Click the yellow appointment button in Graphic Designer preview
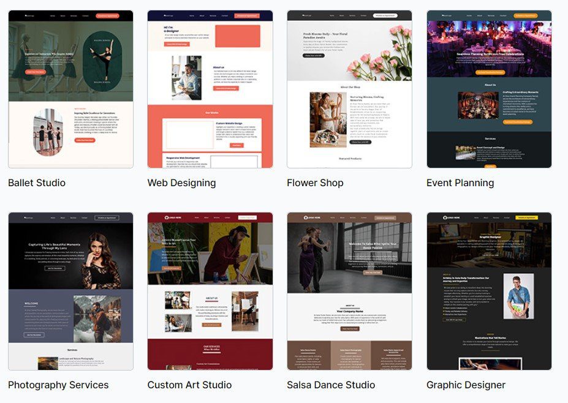Screen dimensions: 568x403 tap(526, 216)
